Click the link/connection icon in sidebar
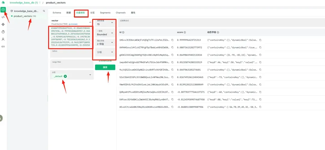The image size is (325, 150). pos(3,47)
